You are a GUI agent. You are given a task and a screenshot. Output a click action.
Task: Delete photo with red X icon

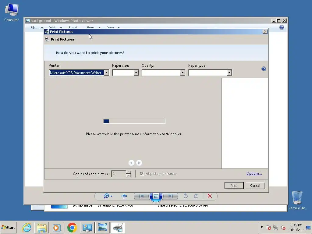(x=210, y=196)
